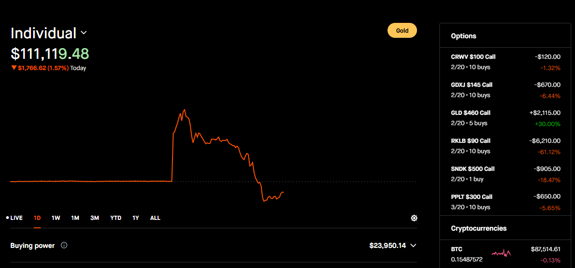The height and width of the screenshot is (268, 575).
Task: Click GLD expiry 2/20 • 5 buys
Action: (469, 123)
